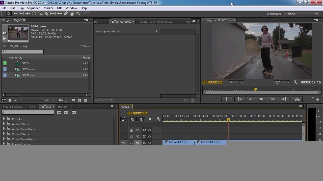Filter YUV effects
Viewport: 323px width, 181px height.
pos(74,112)
